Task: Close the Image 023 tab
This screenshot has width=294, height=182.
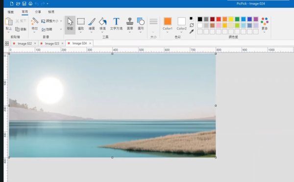Action: click(x=62, y=44)
